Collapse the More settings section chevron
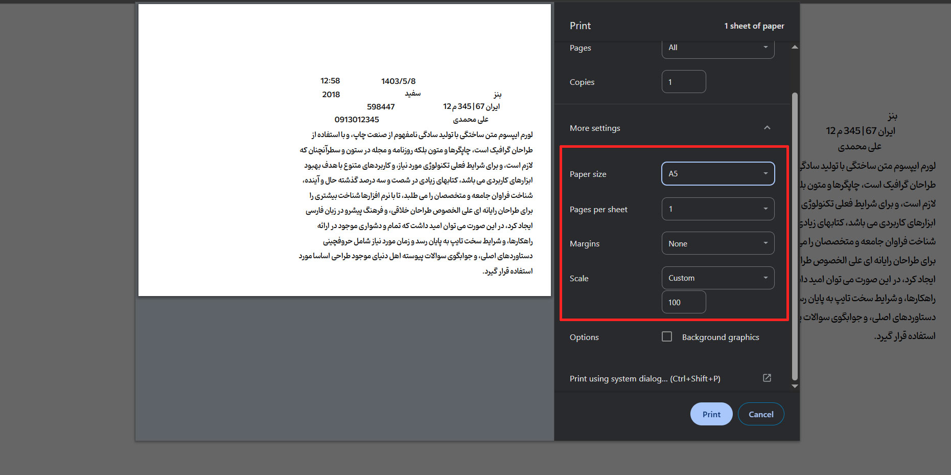 767,128
